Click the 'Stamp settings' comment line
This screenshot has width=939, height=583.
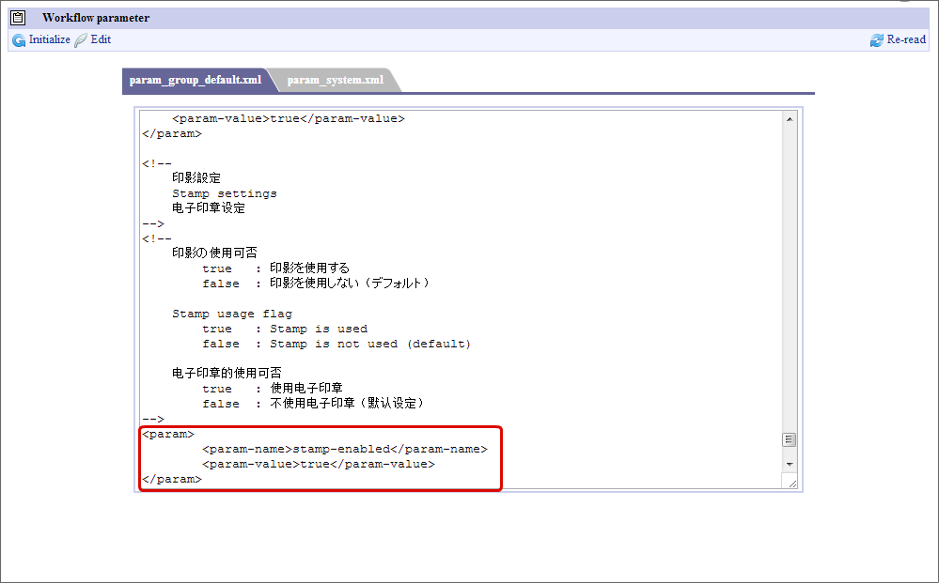click(225, 193)
